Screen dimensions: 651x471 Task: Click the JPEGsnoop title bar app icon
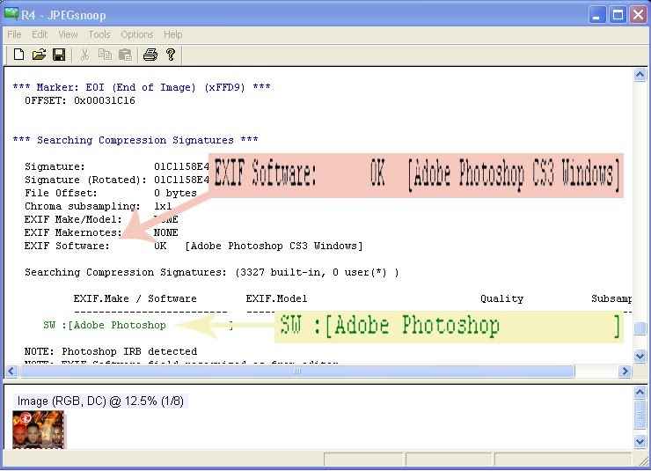(11, 14)
